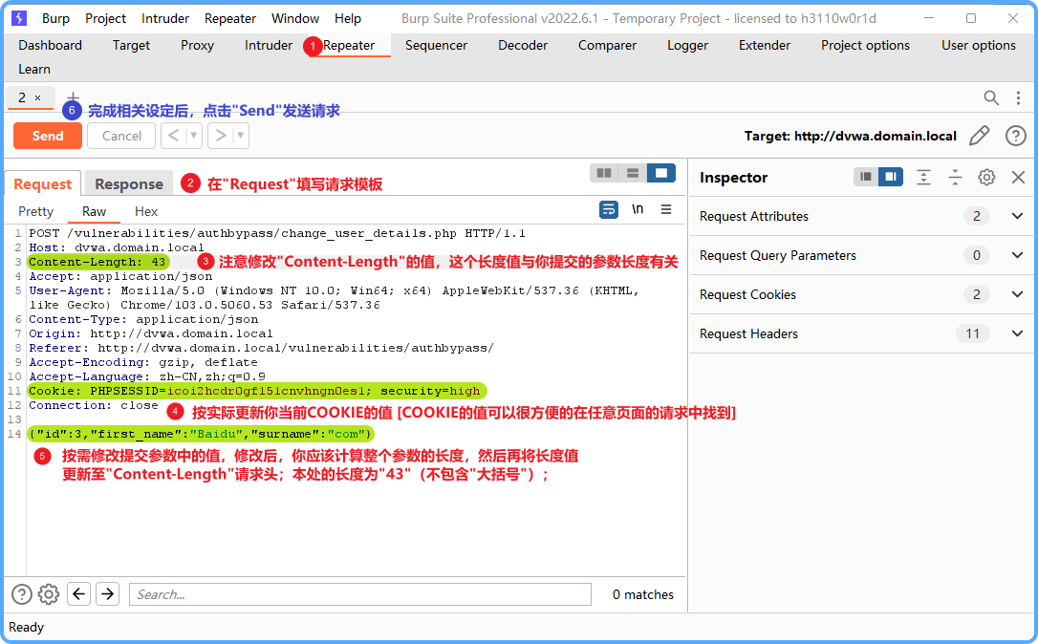The width and height of the screenshot is (1038, 644).
Task: Open Repeater help question mark icon
Action: coord(1015,136)
